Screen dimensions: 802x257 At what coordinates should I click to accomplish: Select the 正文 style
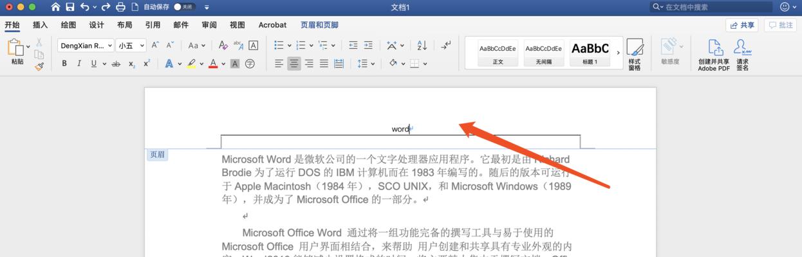pos(498,53)
